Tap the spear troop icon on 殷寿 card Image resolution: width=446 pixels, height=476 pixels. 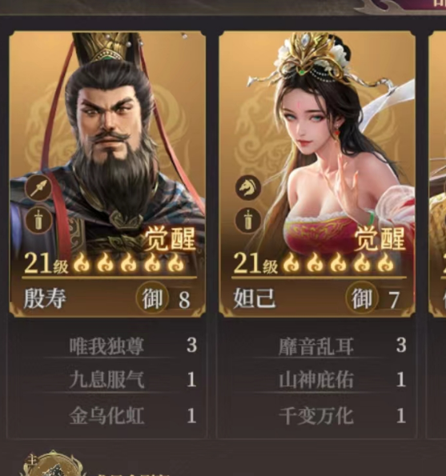point(38,188)
